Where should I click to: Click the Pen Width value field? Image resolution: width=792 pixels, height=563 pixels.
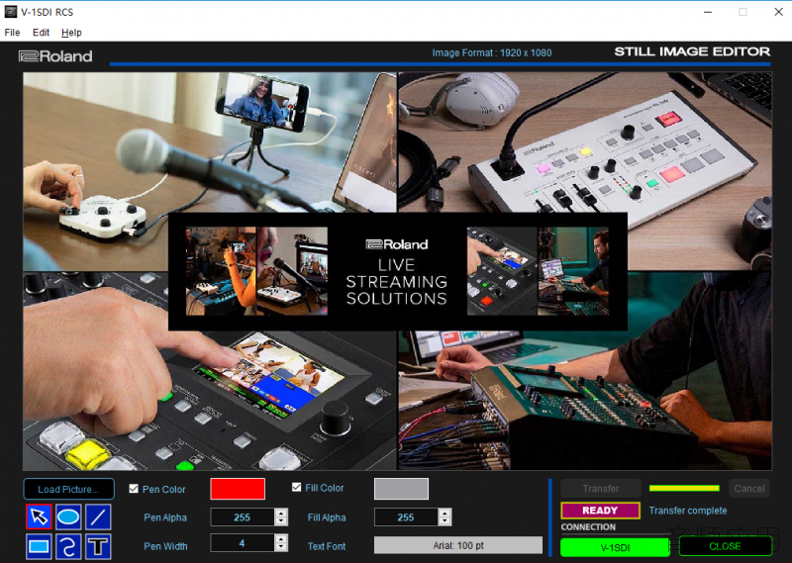(243, 543)
